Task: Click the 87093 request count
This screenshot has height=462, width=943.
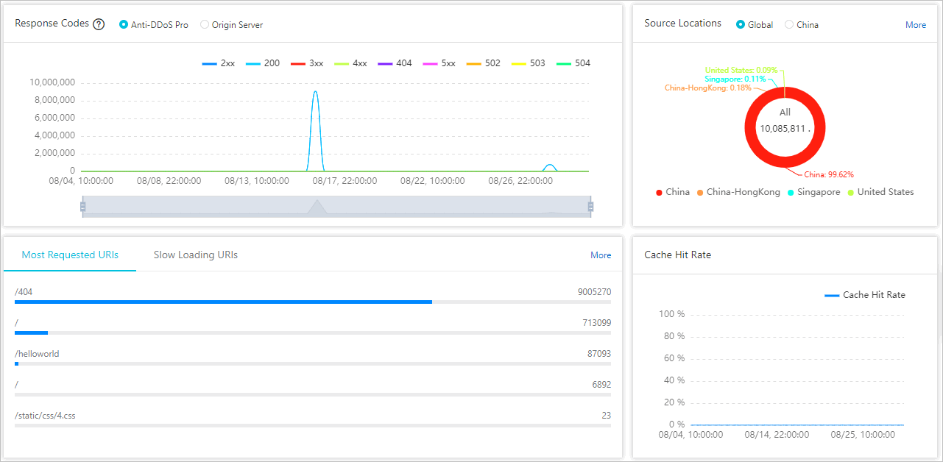Action: 598,354
